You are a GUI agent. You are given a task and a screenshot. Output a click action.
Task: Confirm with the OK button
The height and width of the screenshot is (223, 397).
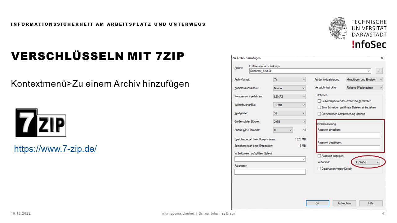coord(317,203)
